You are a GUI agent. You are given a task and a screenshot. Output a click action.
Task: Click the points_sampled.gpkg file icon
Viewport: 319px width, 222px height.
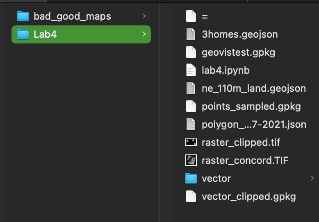(x=191, y=106)
